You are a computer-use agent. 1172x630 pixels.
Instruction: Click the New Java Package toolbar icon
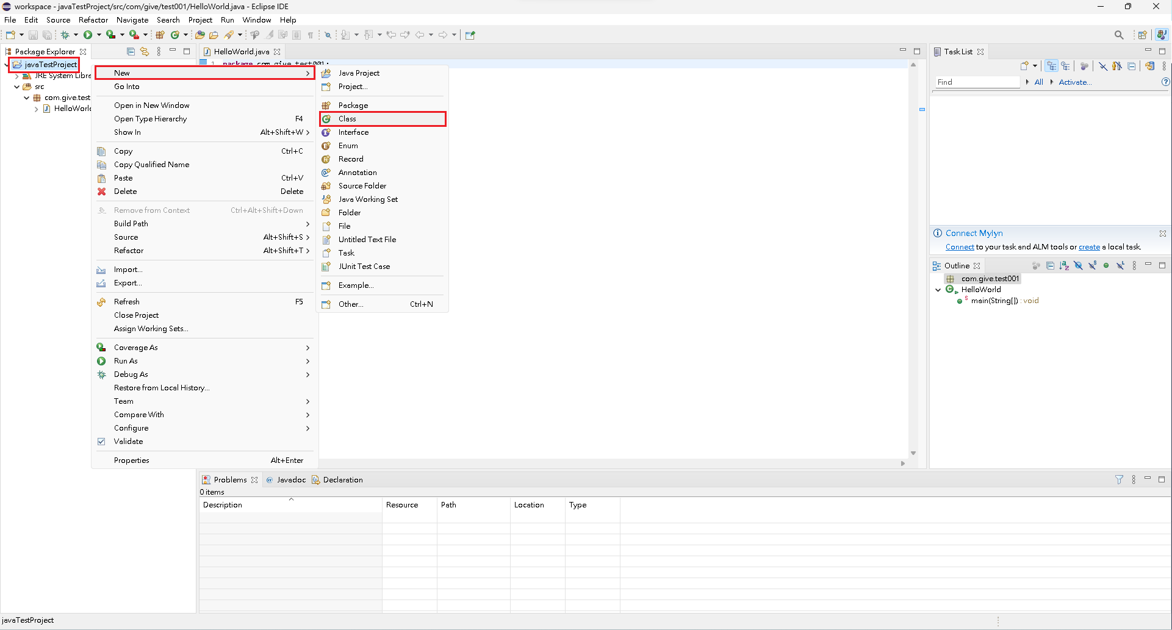click(160, 35)
